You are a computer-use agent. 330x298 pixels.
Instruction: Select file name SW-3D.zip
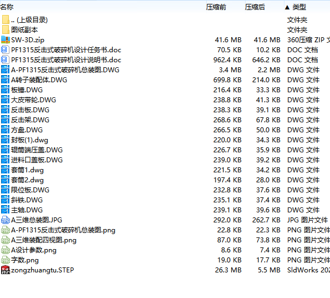coord(28,40)
